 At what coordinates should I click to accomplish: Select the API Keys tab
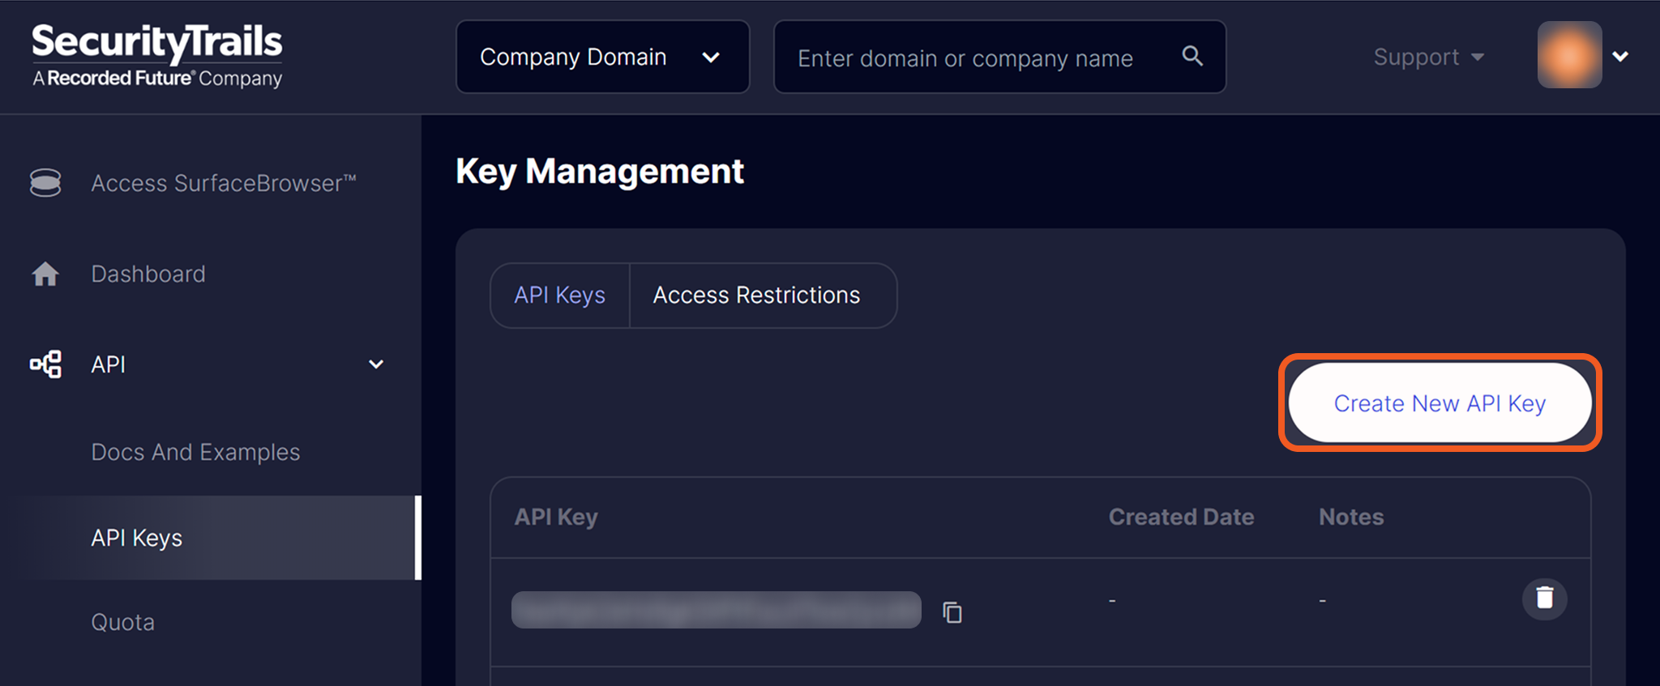click(x=559, y=296)
